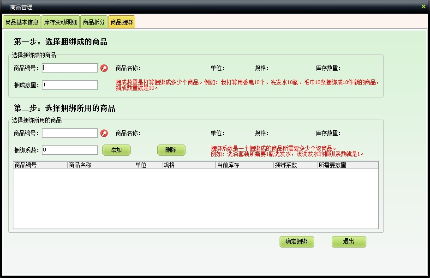Select the 商品捆绑 tab
Viewport: 430px width, 278px height.
(x=121, y=22)
